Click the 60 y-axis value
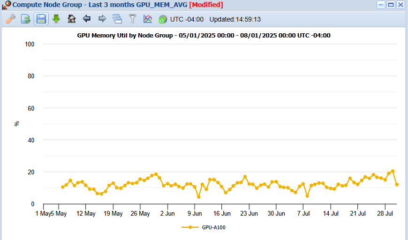408x240 pixels. 31,108
